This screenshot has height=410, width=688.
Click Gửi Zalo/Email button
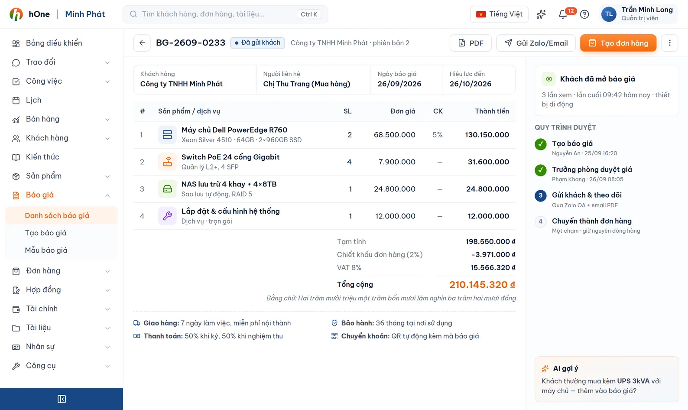pyautogui.click(x=536, y=43)
